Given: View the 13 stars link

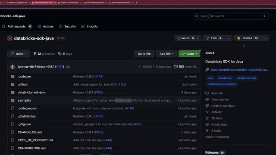Looking at the screenshot, I should click(x=216, y=118).
